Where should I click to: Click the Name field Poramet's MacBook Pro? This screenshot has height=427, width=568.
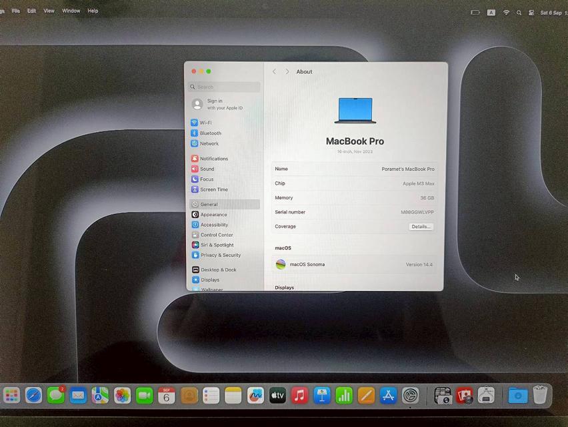(408, 169)
